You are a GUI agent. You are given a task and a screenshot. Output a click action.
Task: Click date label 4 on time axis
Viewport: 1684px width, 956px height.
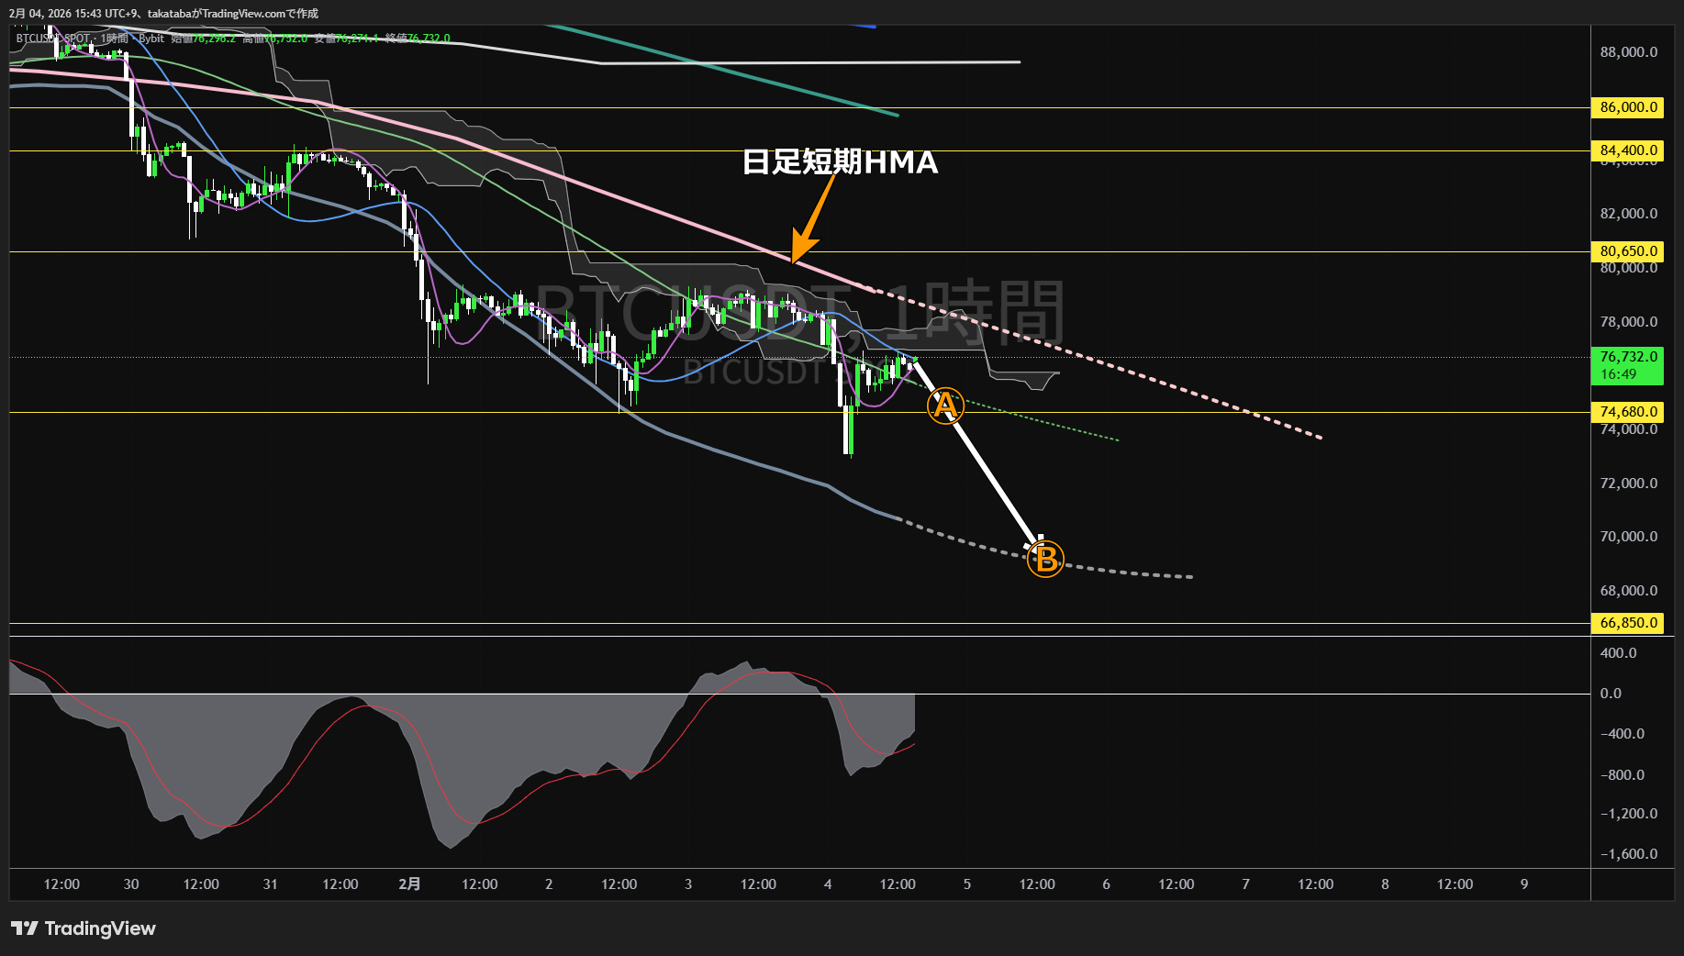click(828, 884)
